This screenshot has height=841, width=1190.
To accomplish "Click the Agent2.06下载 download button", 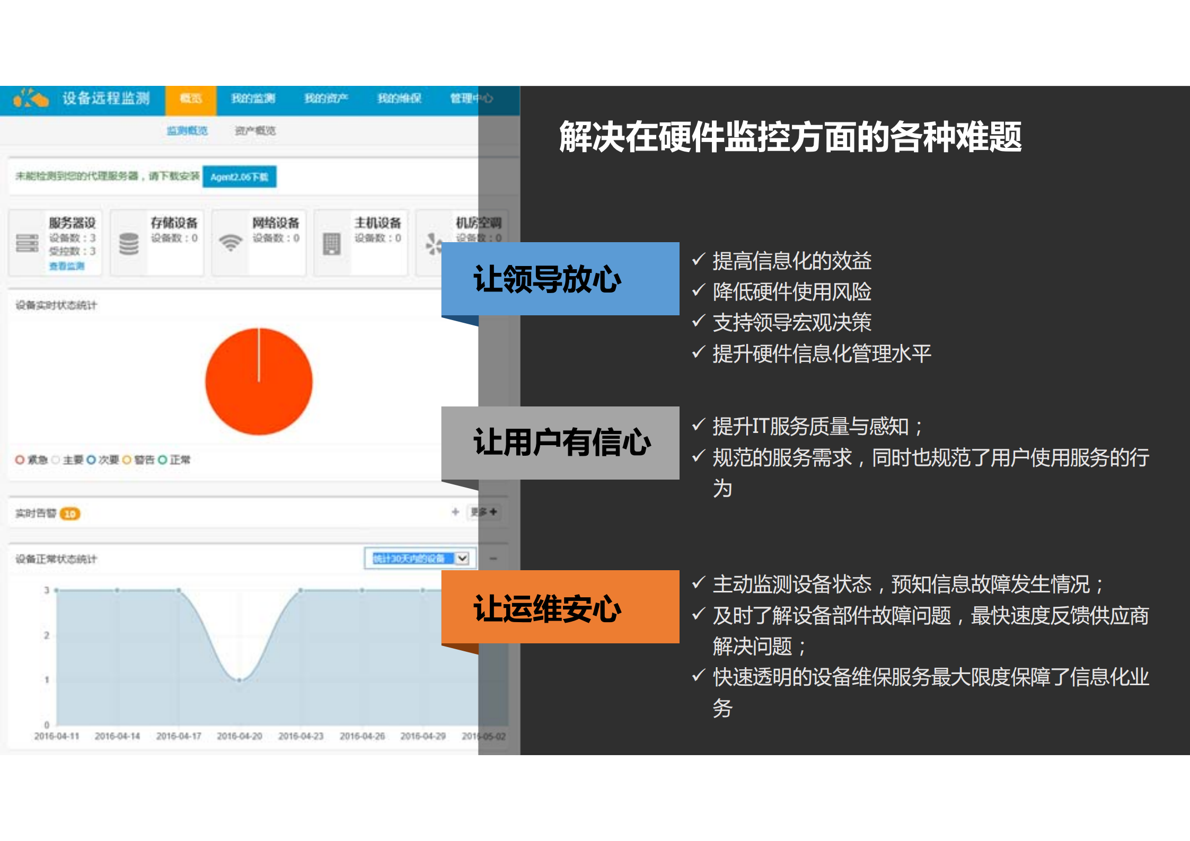I will (x=240, y=178).
